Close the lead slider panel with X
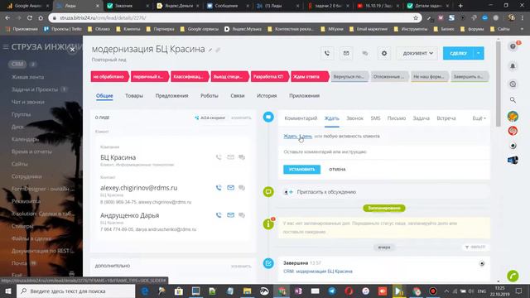Viewport: 530px width, 298px height. [72, 50]
